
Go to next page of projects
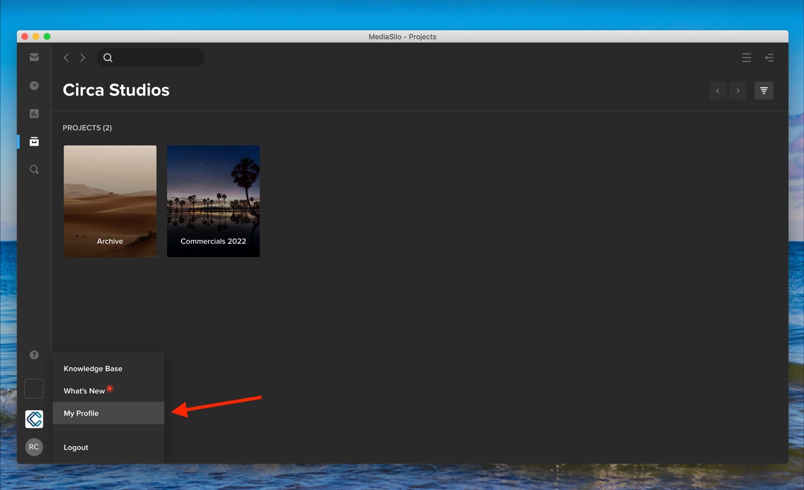click(738, 90)
